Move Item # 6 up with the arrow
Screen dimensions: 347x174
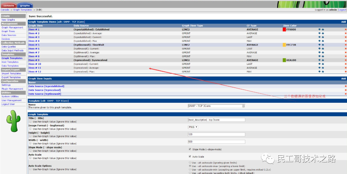(x=323, y=49)
